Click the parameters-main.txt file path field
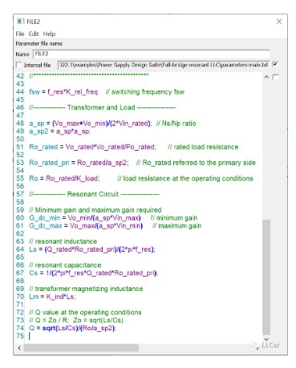Image resolution: width=296 pixels, height=368 pixels. click(x=164, y=65)
